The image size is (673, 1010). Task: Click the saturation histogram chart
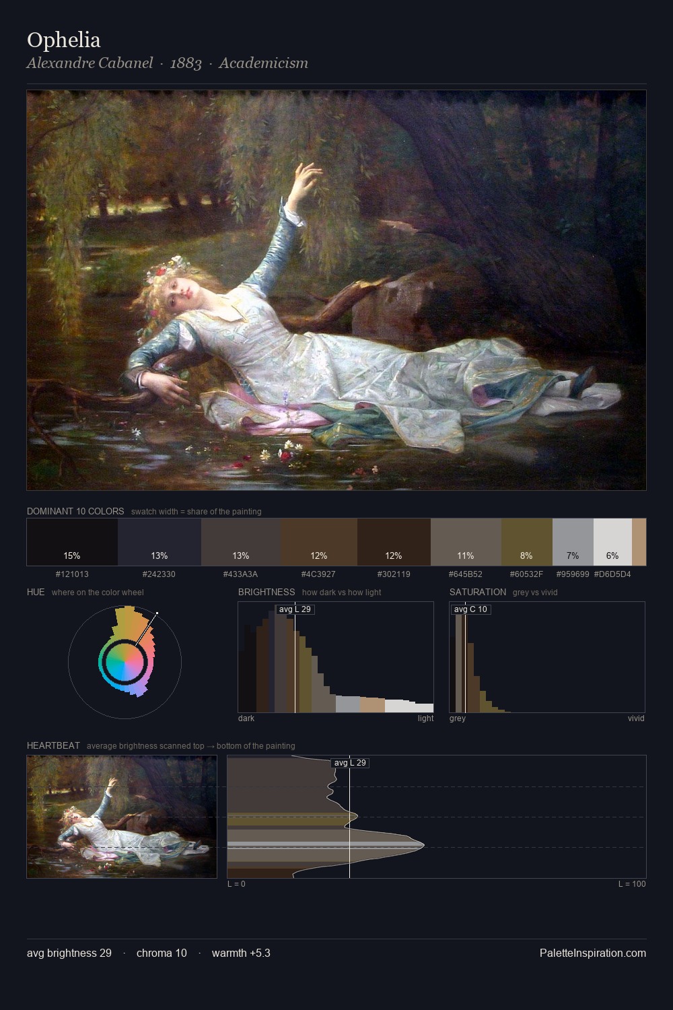coord(547,657)
